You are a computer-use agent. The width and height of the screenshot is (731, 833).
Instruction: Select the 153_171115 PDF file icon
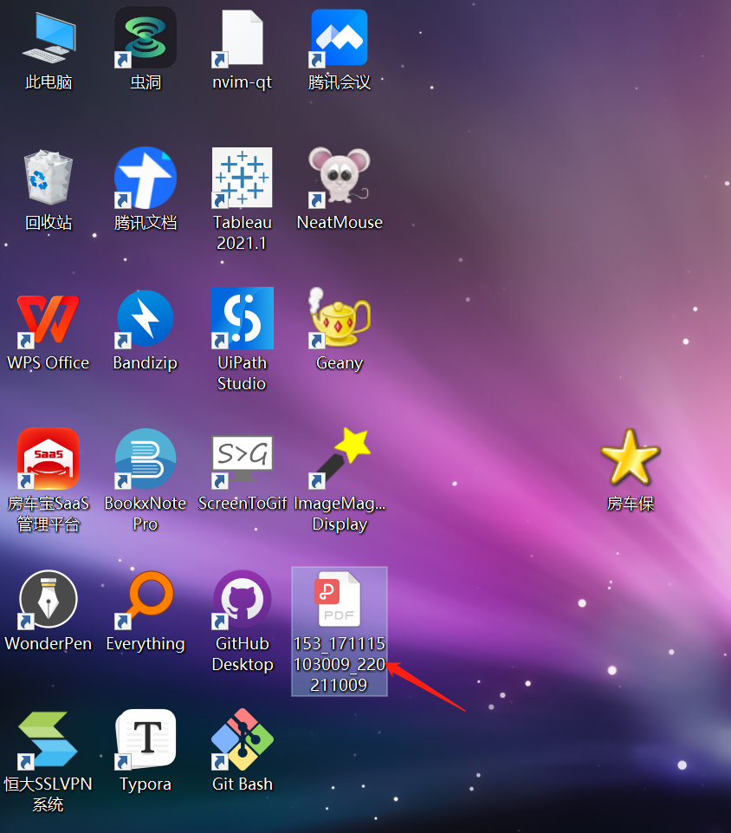click(340, 599)
